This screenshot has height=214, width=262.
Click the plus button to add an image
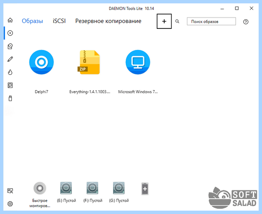164,21
